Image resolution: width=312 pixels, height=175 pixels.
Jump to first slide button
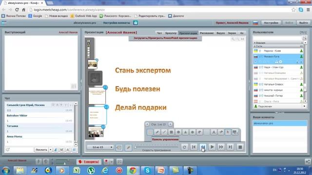coord(194,147)
